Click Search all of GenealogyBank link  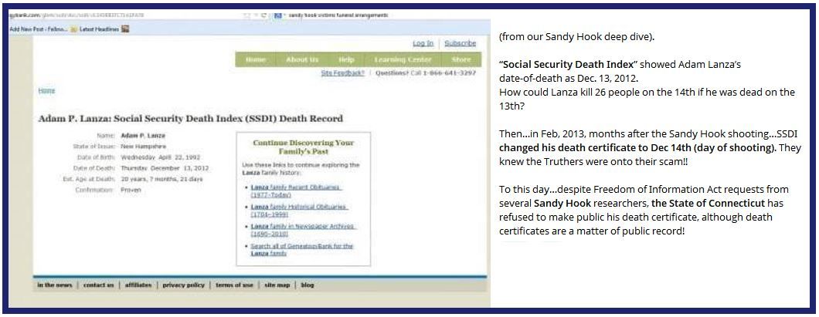click(302, 249)
